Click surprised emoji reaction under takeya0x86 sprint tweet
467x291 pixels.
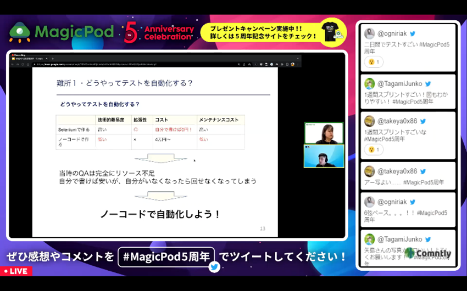(x=374, y=150)
